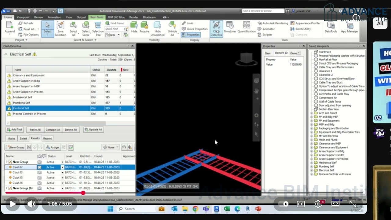Click the Require item icon
This screenshot has height=220, width=391.
(x=144, y=25)
